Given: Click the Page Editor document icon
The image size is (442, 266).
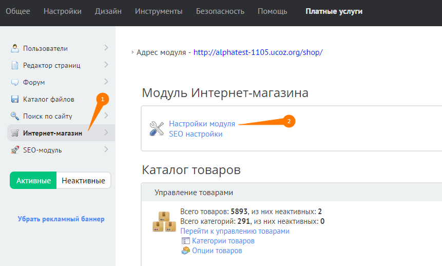Looking at the screenshot, I should pyautogui.click(x=15, y=65).
